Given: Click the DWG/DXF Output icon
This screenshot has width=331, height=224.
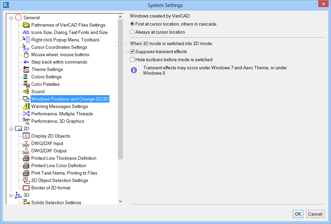Looking at the screenshot, I should tap(26, 151).
